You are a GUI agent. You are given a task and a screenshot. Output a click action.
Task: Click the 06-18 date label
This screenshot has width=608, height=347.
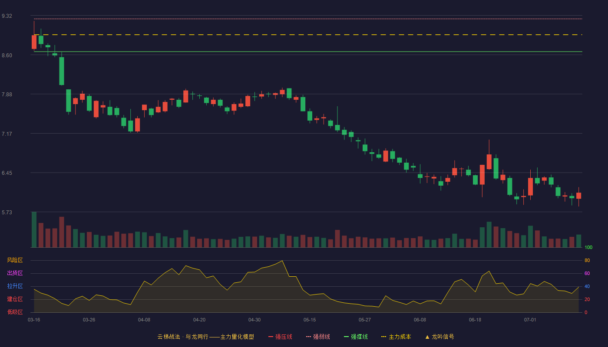coord(475,320)
